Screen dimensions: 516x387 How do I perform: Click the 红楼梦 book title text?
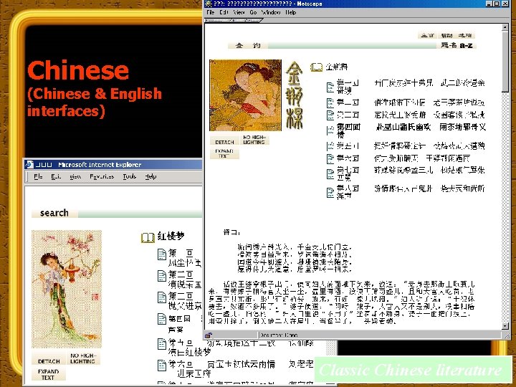point(171,236)
